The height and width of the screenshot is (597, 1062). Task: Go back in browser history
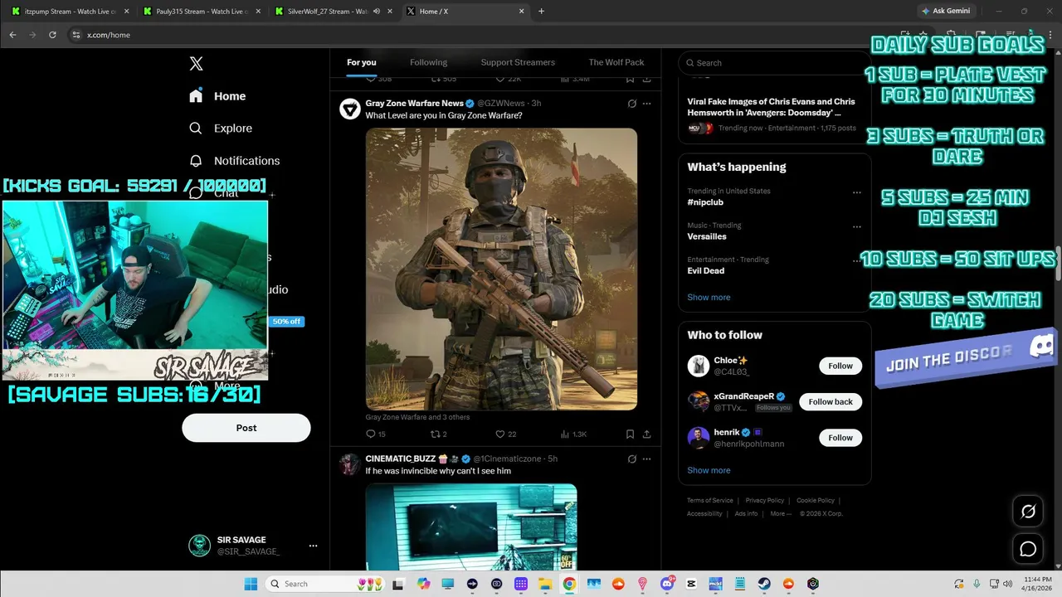(x=12, y=35)
